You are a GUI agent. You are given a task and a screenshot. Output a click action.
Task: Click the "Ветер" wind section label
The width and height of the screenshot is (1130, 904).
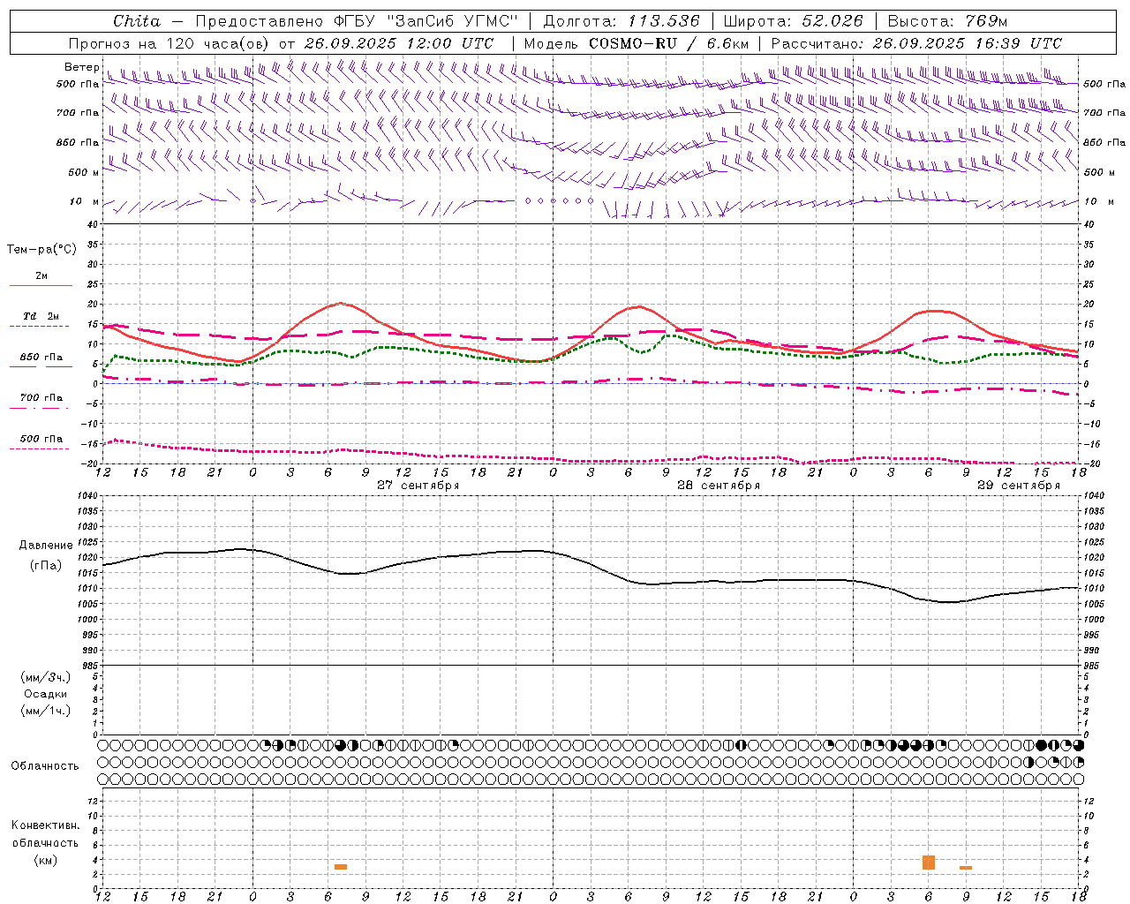pos(82,67)
